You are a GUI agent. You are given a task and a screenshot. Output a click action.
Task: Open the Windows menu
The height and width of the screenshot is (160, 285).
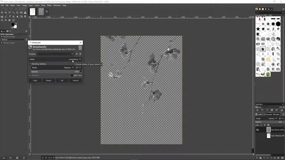[57, 5]
